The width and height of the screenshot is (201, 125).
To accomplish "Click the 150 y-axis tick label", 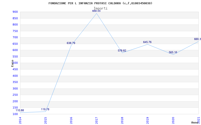I will [15, 108].
